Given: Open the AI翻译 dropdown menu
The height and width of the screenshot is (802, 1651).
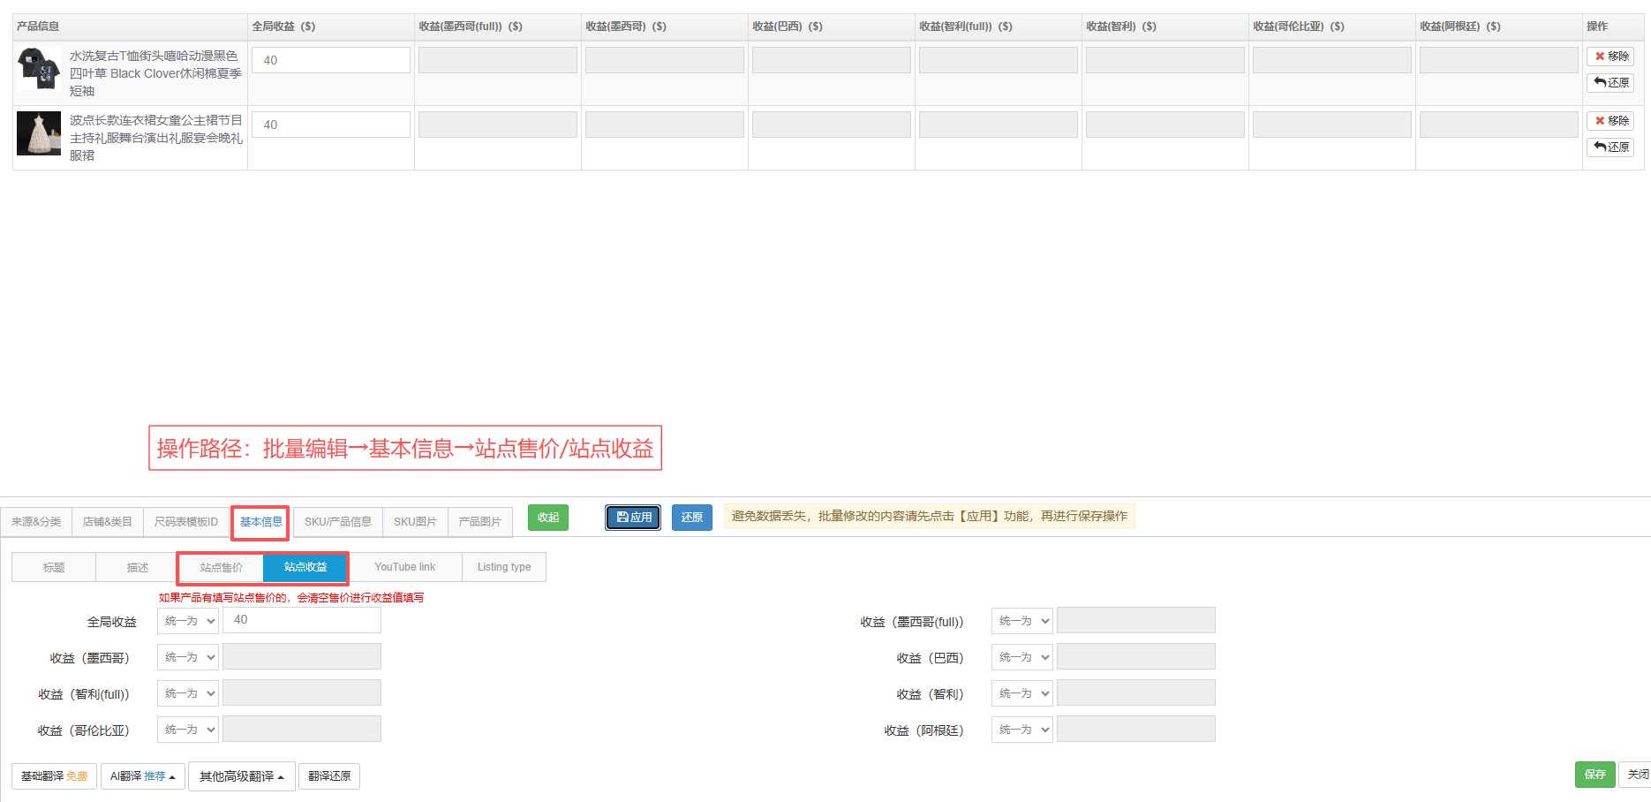Looking at the screenshot, I should tap(142, 776).
